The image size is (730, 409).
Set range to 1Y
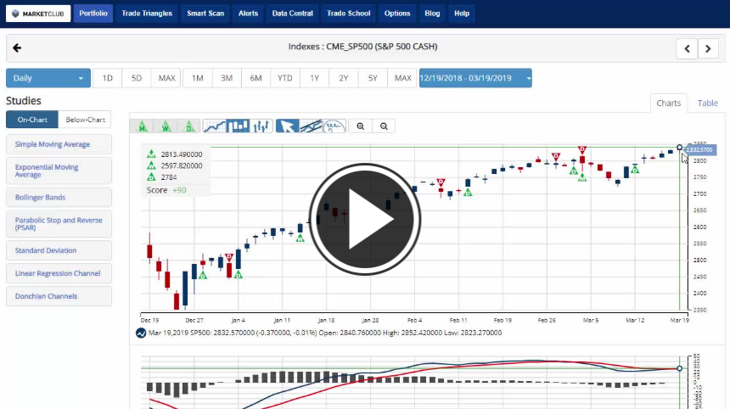coord(314,78)
